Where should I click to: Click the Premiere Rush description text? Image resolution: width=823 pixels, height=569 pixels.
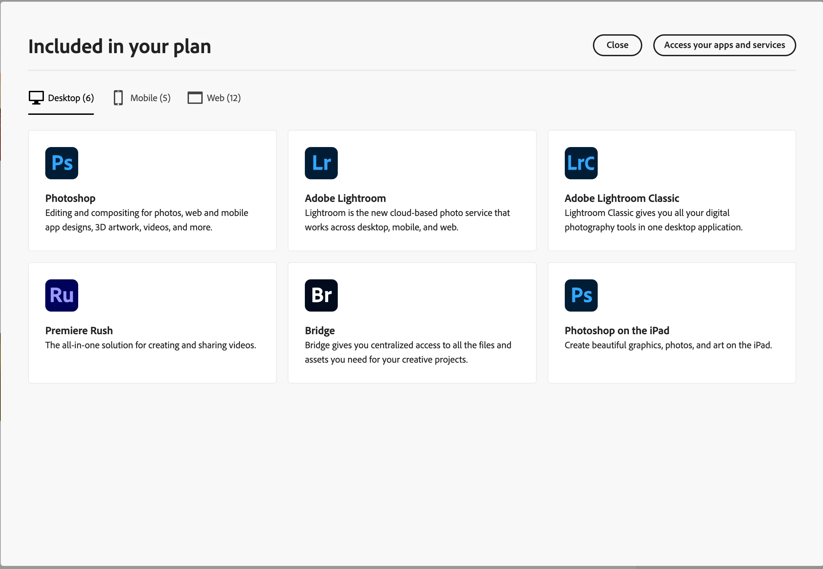point(151,345)
